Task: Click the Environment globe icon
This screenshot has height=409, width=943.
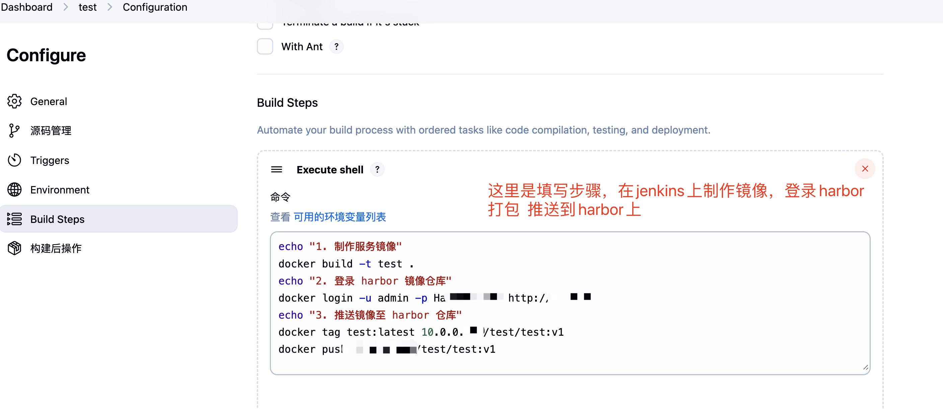Action: tap(14, 189)
